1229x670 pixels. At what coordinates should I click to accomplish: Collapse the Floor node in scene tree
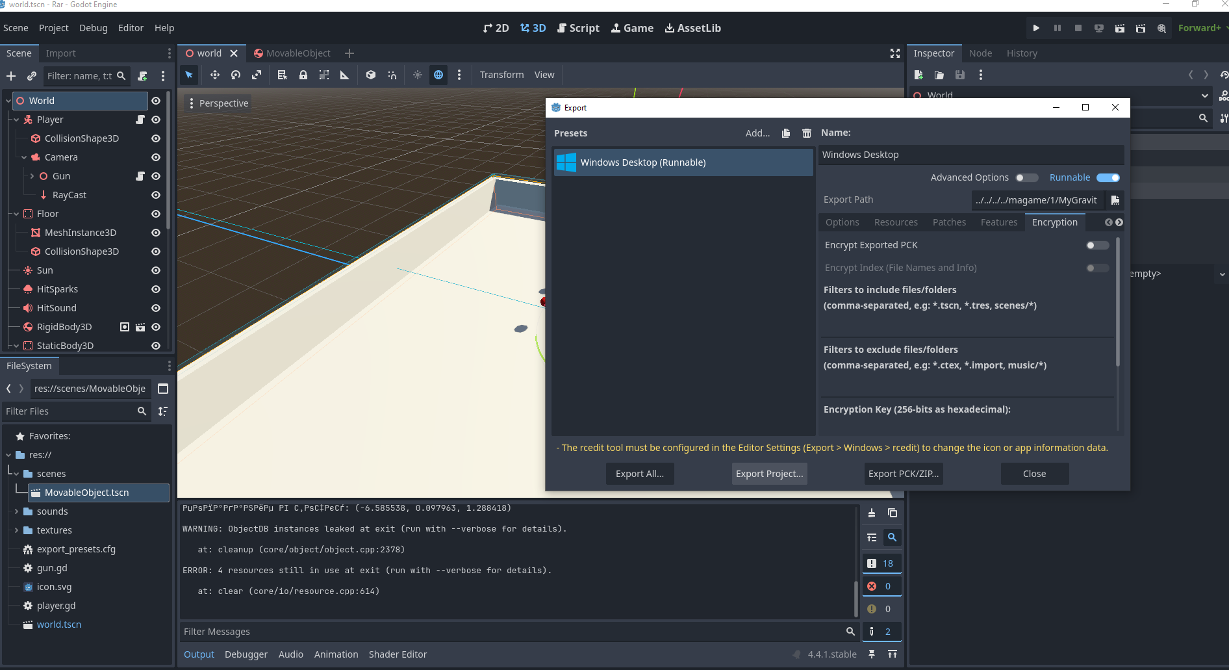16,214
